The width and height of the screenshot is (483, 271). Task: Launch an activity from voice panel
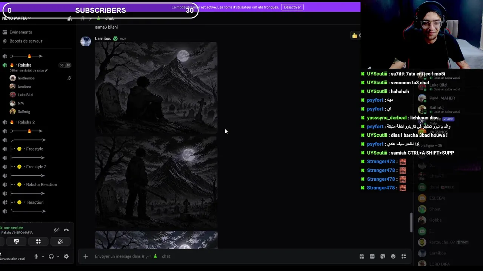click(x=38, y=242)
